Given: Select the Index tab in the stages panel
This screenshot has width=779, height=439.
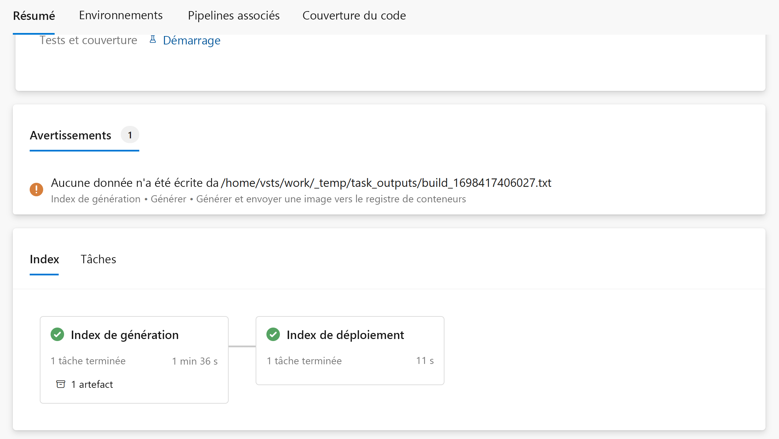Looking at the screenshot, I should coord(44,259).
